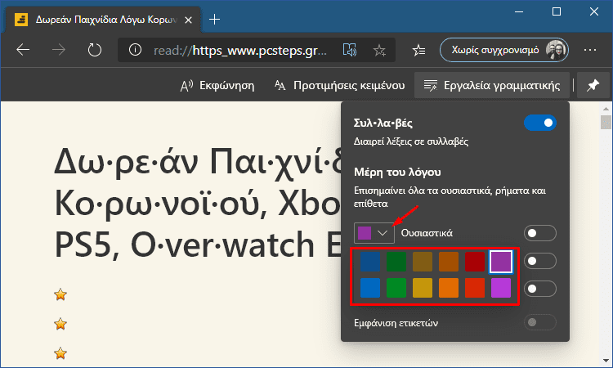Click the Διαιρεί λέξεις σε συλλαβές description
This screenshot has height=368, width=613.
coord(411,141)
